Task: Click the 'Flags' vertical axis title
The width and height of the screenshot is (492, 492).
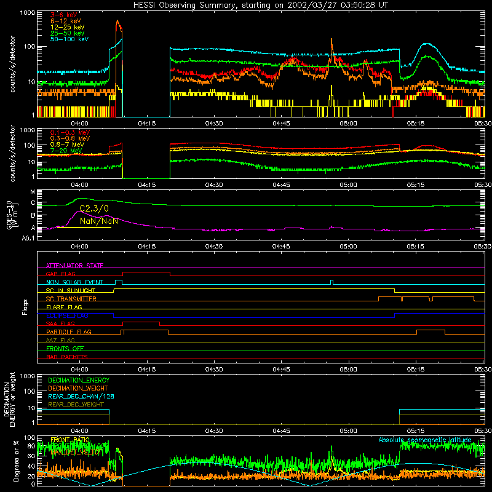Action: pyautogui.click(x=25, y=307)
